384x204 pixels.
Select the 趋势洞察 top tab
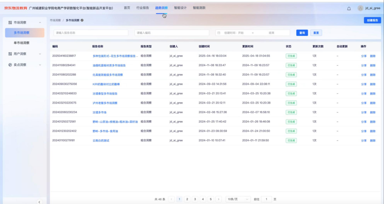[162, 8]
